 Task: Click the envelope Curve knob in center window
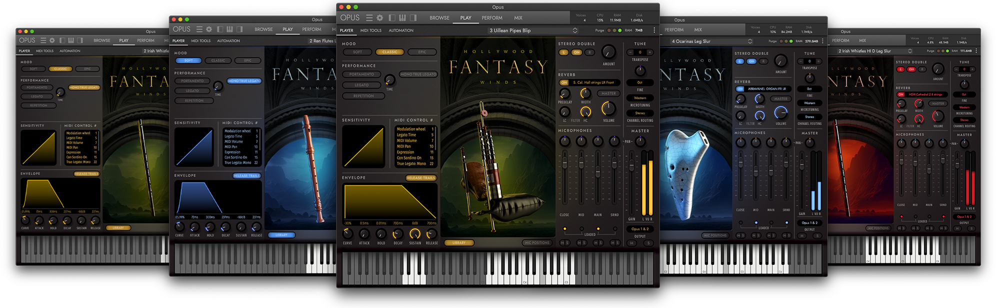[347, 233]
